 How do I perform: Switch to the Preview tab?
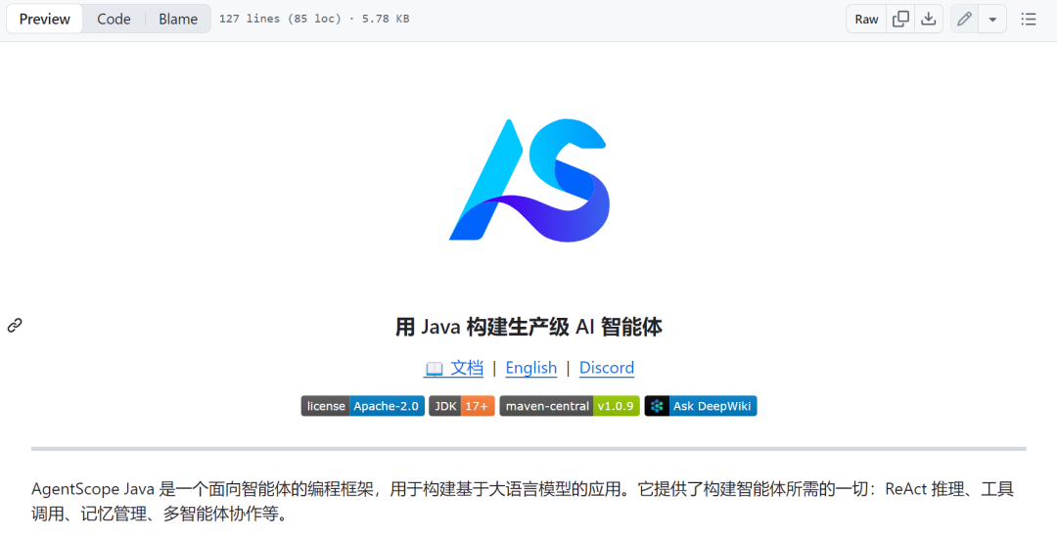click(44, 19)
